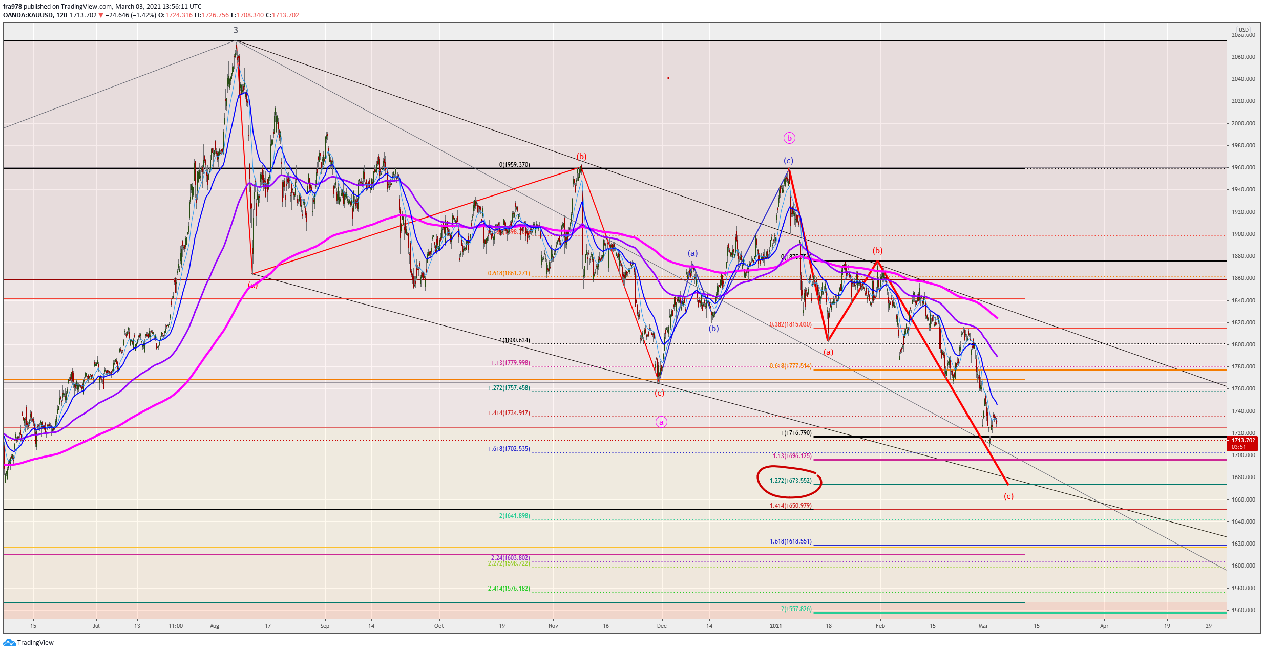Click the 1560.000 price axis label

coord(1244,610)
